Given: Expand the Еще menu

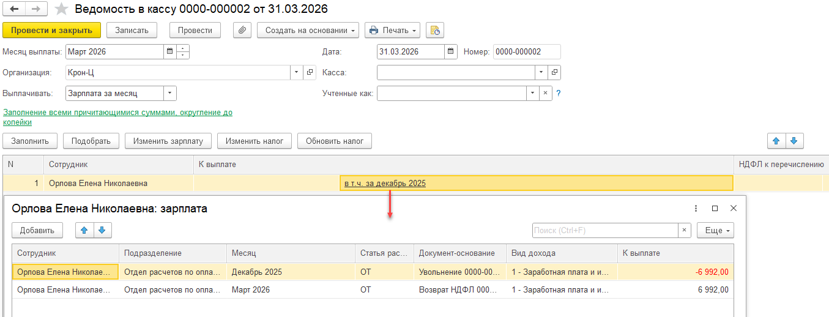Looking at the screenshot, I should click(715, 231).
